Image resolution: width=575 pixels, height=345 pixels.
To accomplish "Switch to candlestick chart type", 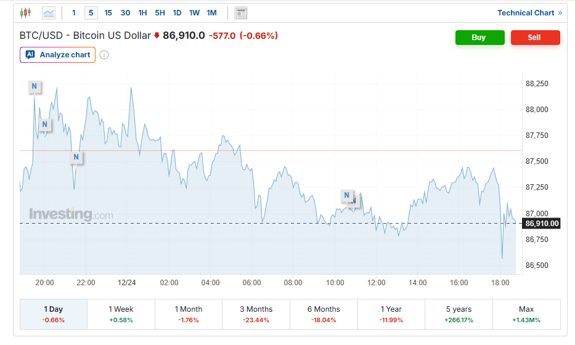I will [x=25, y=12].
